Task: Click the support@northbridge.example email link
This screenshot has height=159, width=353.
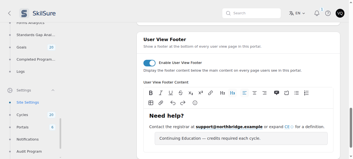Action: [229, 127]
